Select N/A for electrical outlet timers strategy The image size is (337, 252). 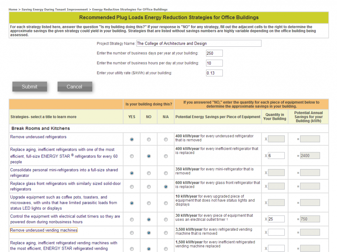tap(166, 219)
